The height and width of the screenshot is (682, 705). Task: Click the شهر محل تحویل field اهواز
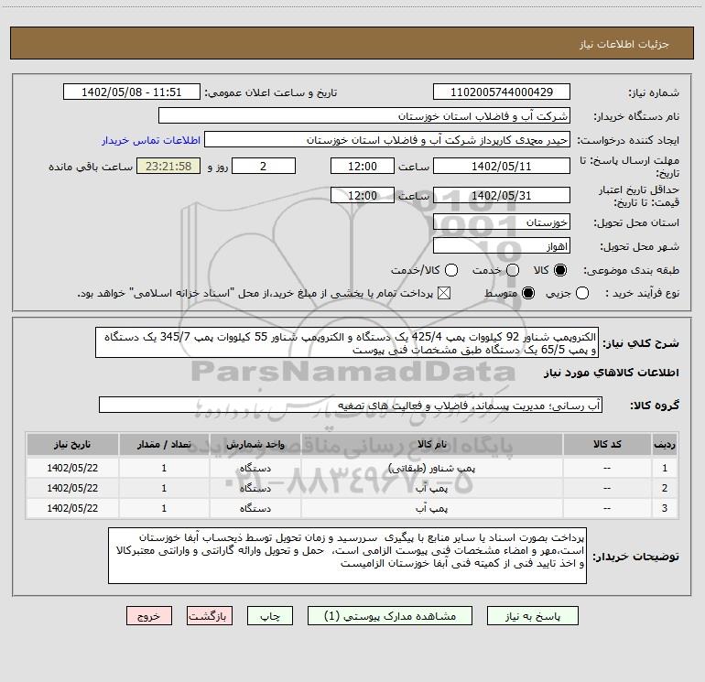click(502, 246)
